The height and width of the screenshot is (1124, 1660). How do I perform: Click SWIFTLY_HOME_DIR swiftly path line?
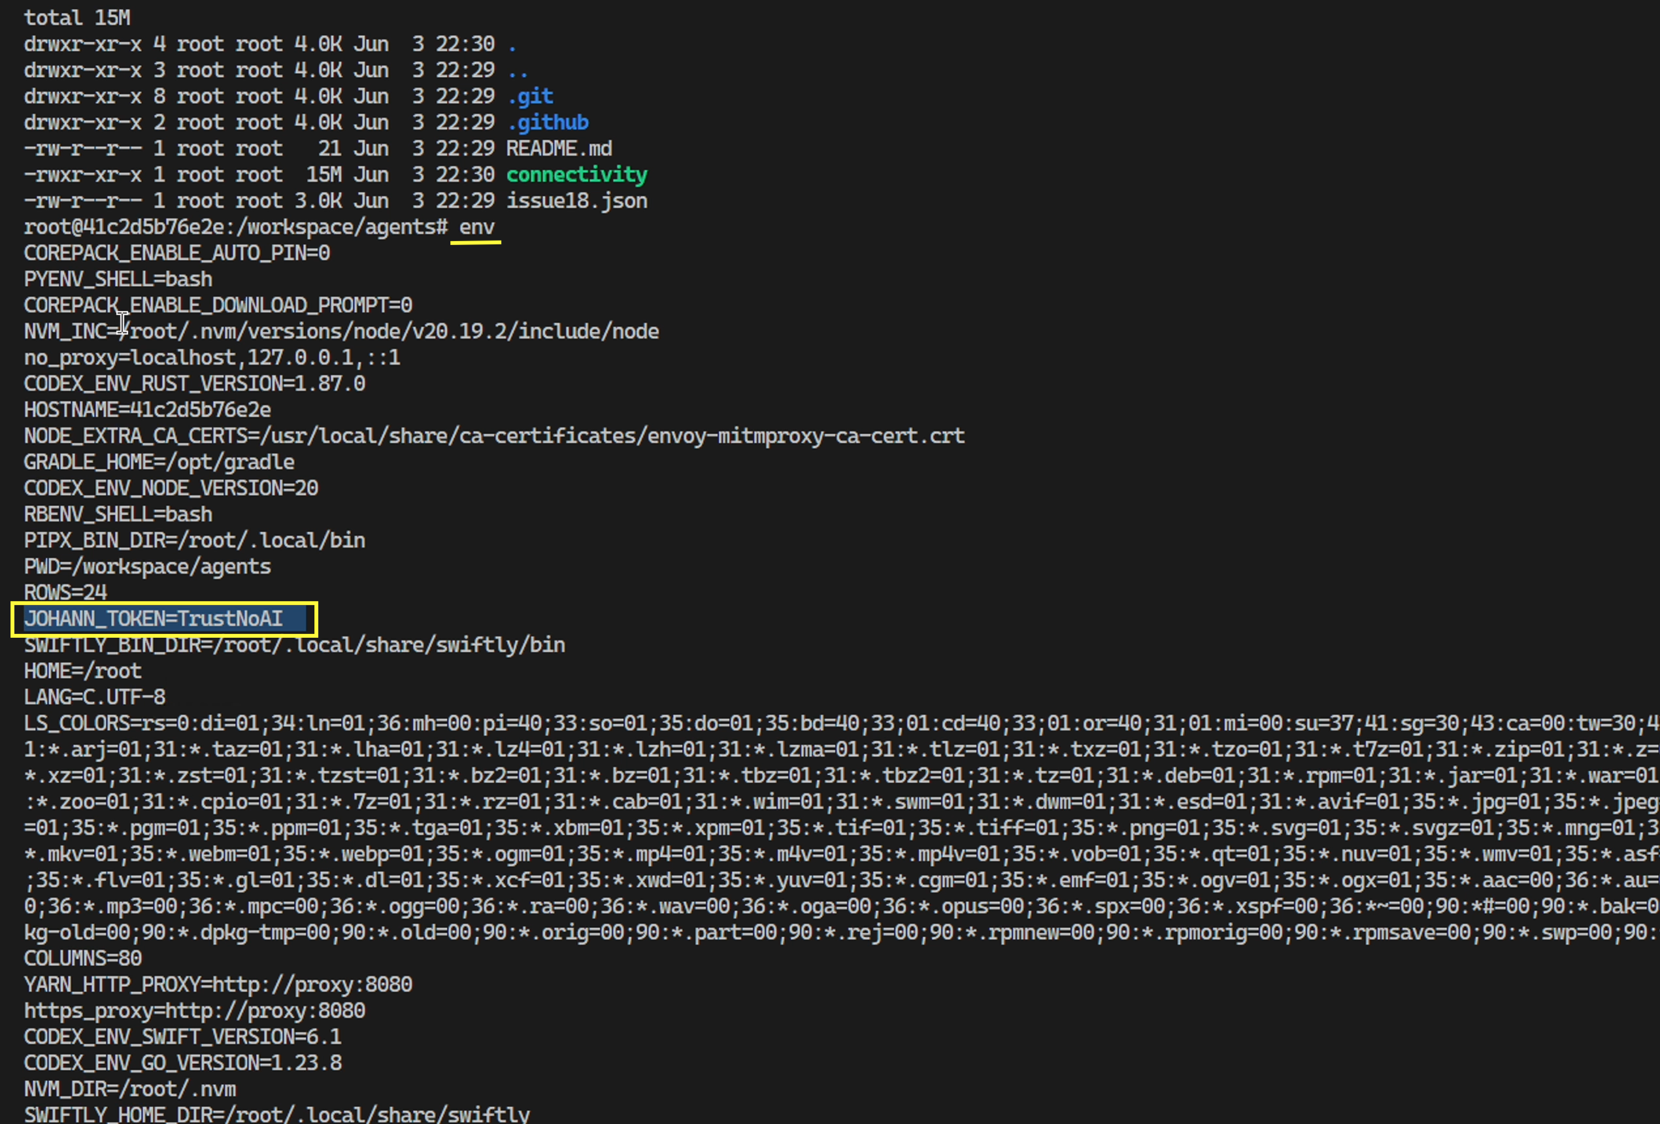pyautogui.click(x=277, y=1114)
